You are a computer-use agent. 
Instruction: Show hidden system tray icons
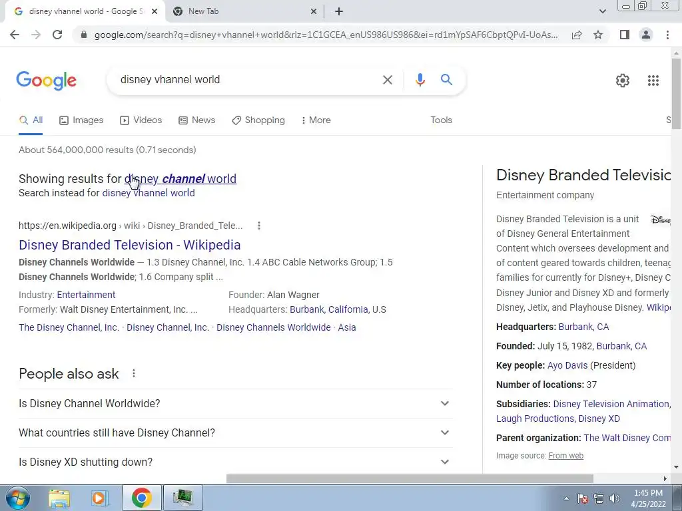(566, 498)
